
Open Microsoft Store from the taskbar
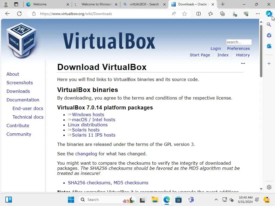(178, 200)
